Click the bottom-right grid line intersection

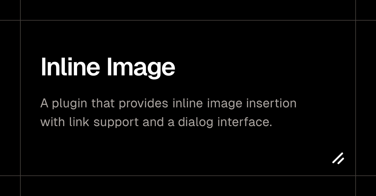pos(356,176)
